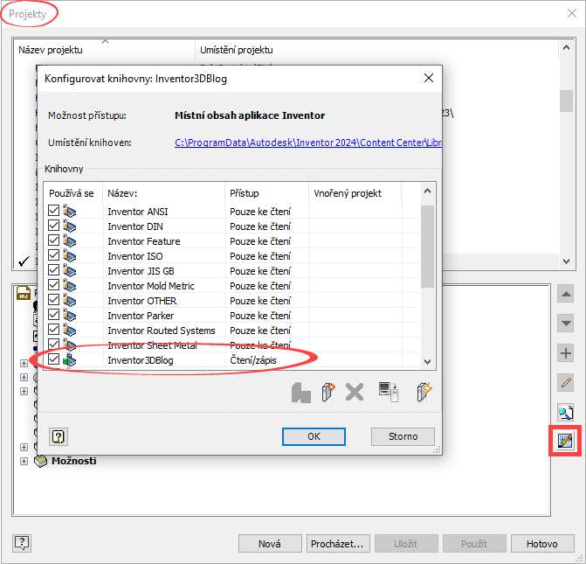The height and width of the screenshot is (564, 586).
Task: Click the help icon in library dialog
Action: (59, 436)
